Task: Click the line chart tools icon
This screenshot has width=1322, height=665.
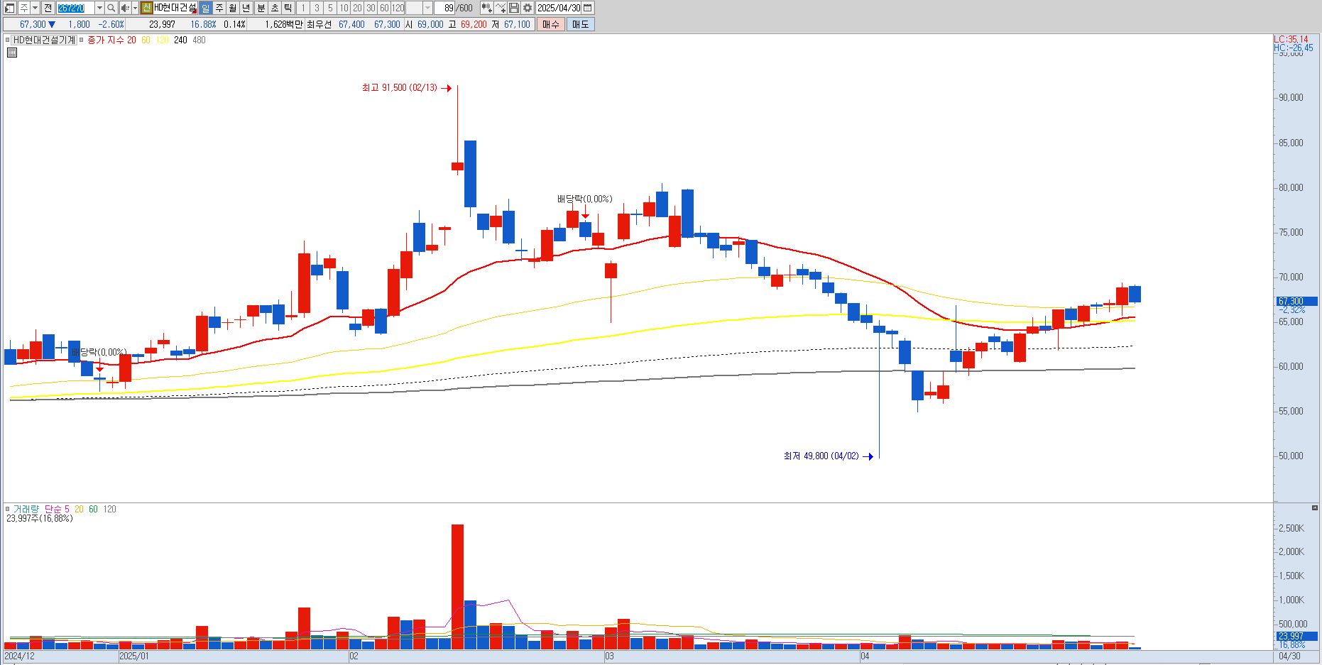Action: [x=501, y=8]
